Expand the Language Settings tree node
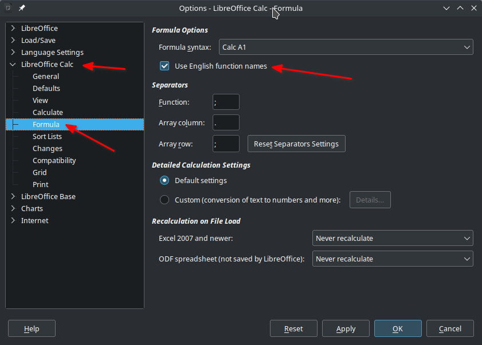This screenshot has width=482, height=345. (x=13, y=52)
